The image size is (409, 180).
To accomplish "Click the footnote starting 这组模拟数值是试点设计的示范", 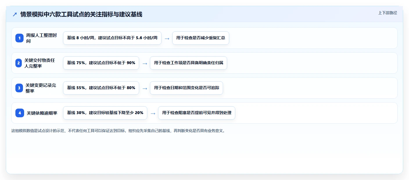I will tap(118, 131).
